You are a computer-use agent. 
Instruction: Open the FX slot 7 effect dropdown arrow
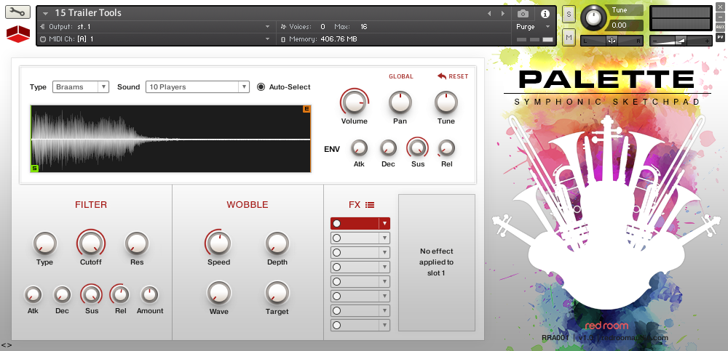coord(384,310)
